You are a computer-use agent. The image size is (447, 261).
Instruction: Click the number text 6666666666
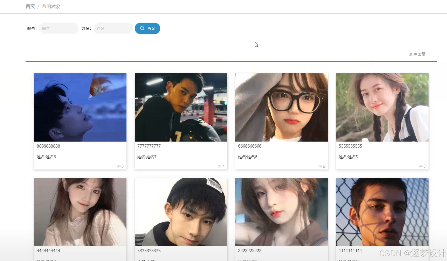[250, 146]
